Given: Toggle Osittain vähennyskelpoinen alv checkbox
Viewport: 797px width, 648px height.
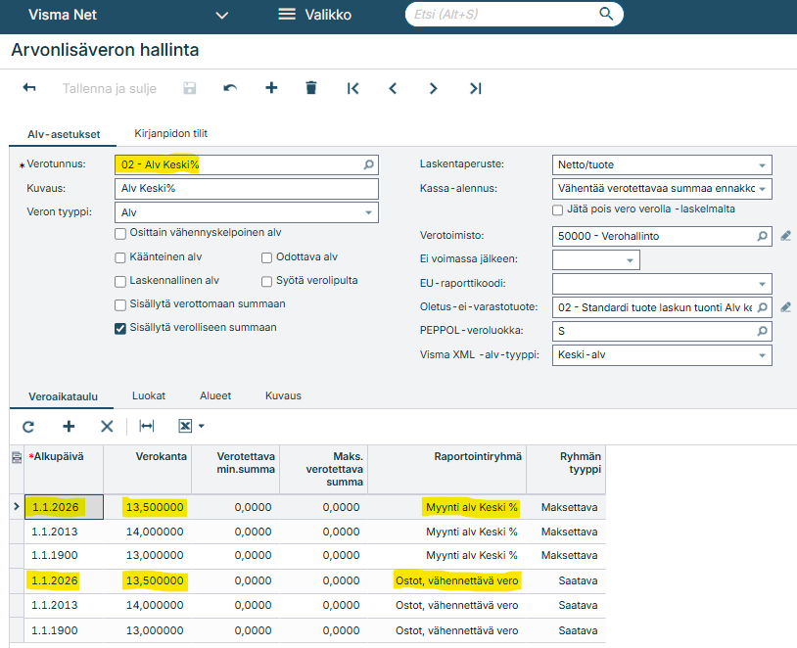Looking at the screenshot, I should coord(121,233).
